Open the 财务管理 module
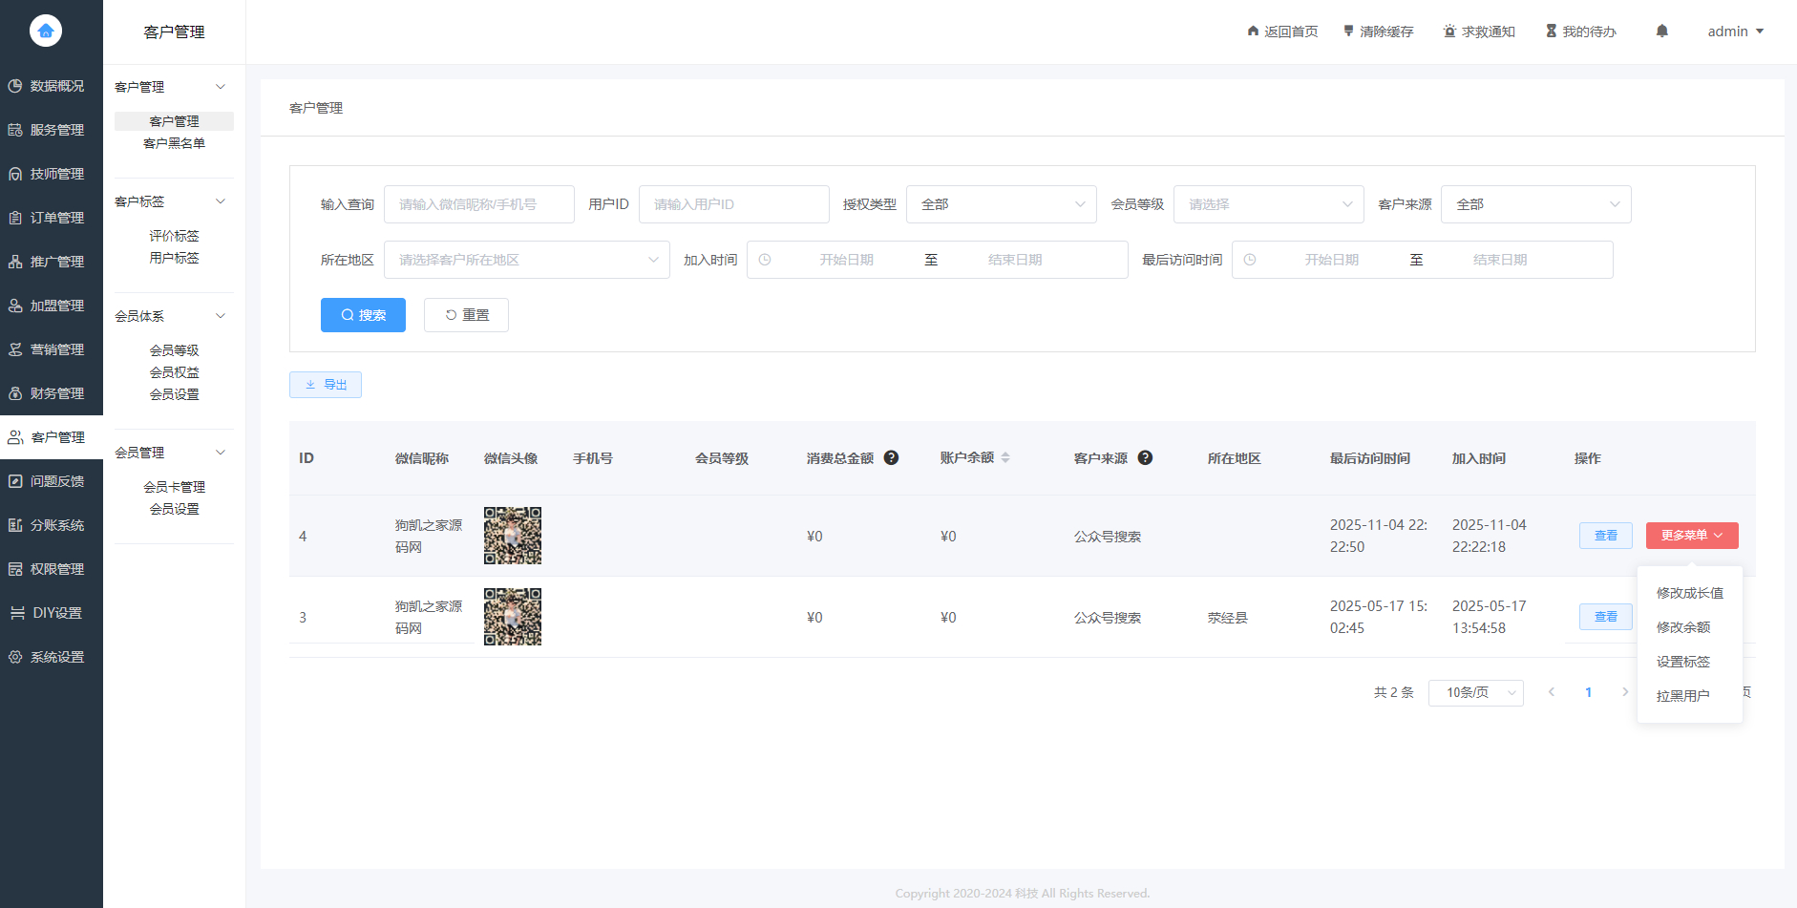This screenshot has height=908, width=1797. 52,392
